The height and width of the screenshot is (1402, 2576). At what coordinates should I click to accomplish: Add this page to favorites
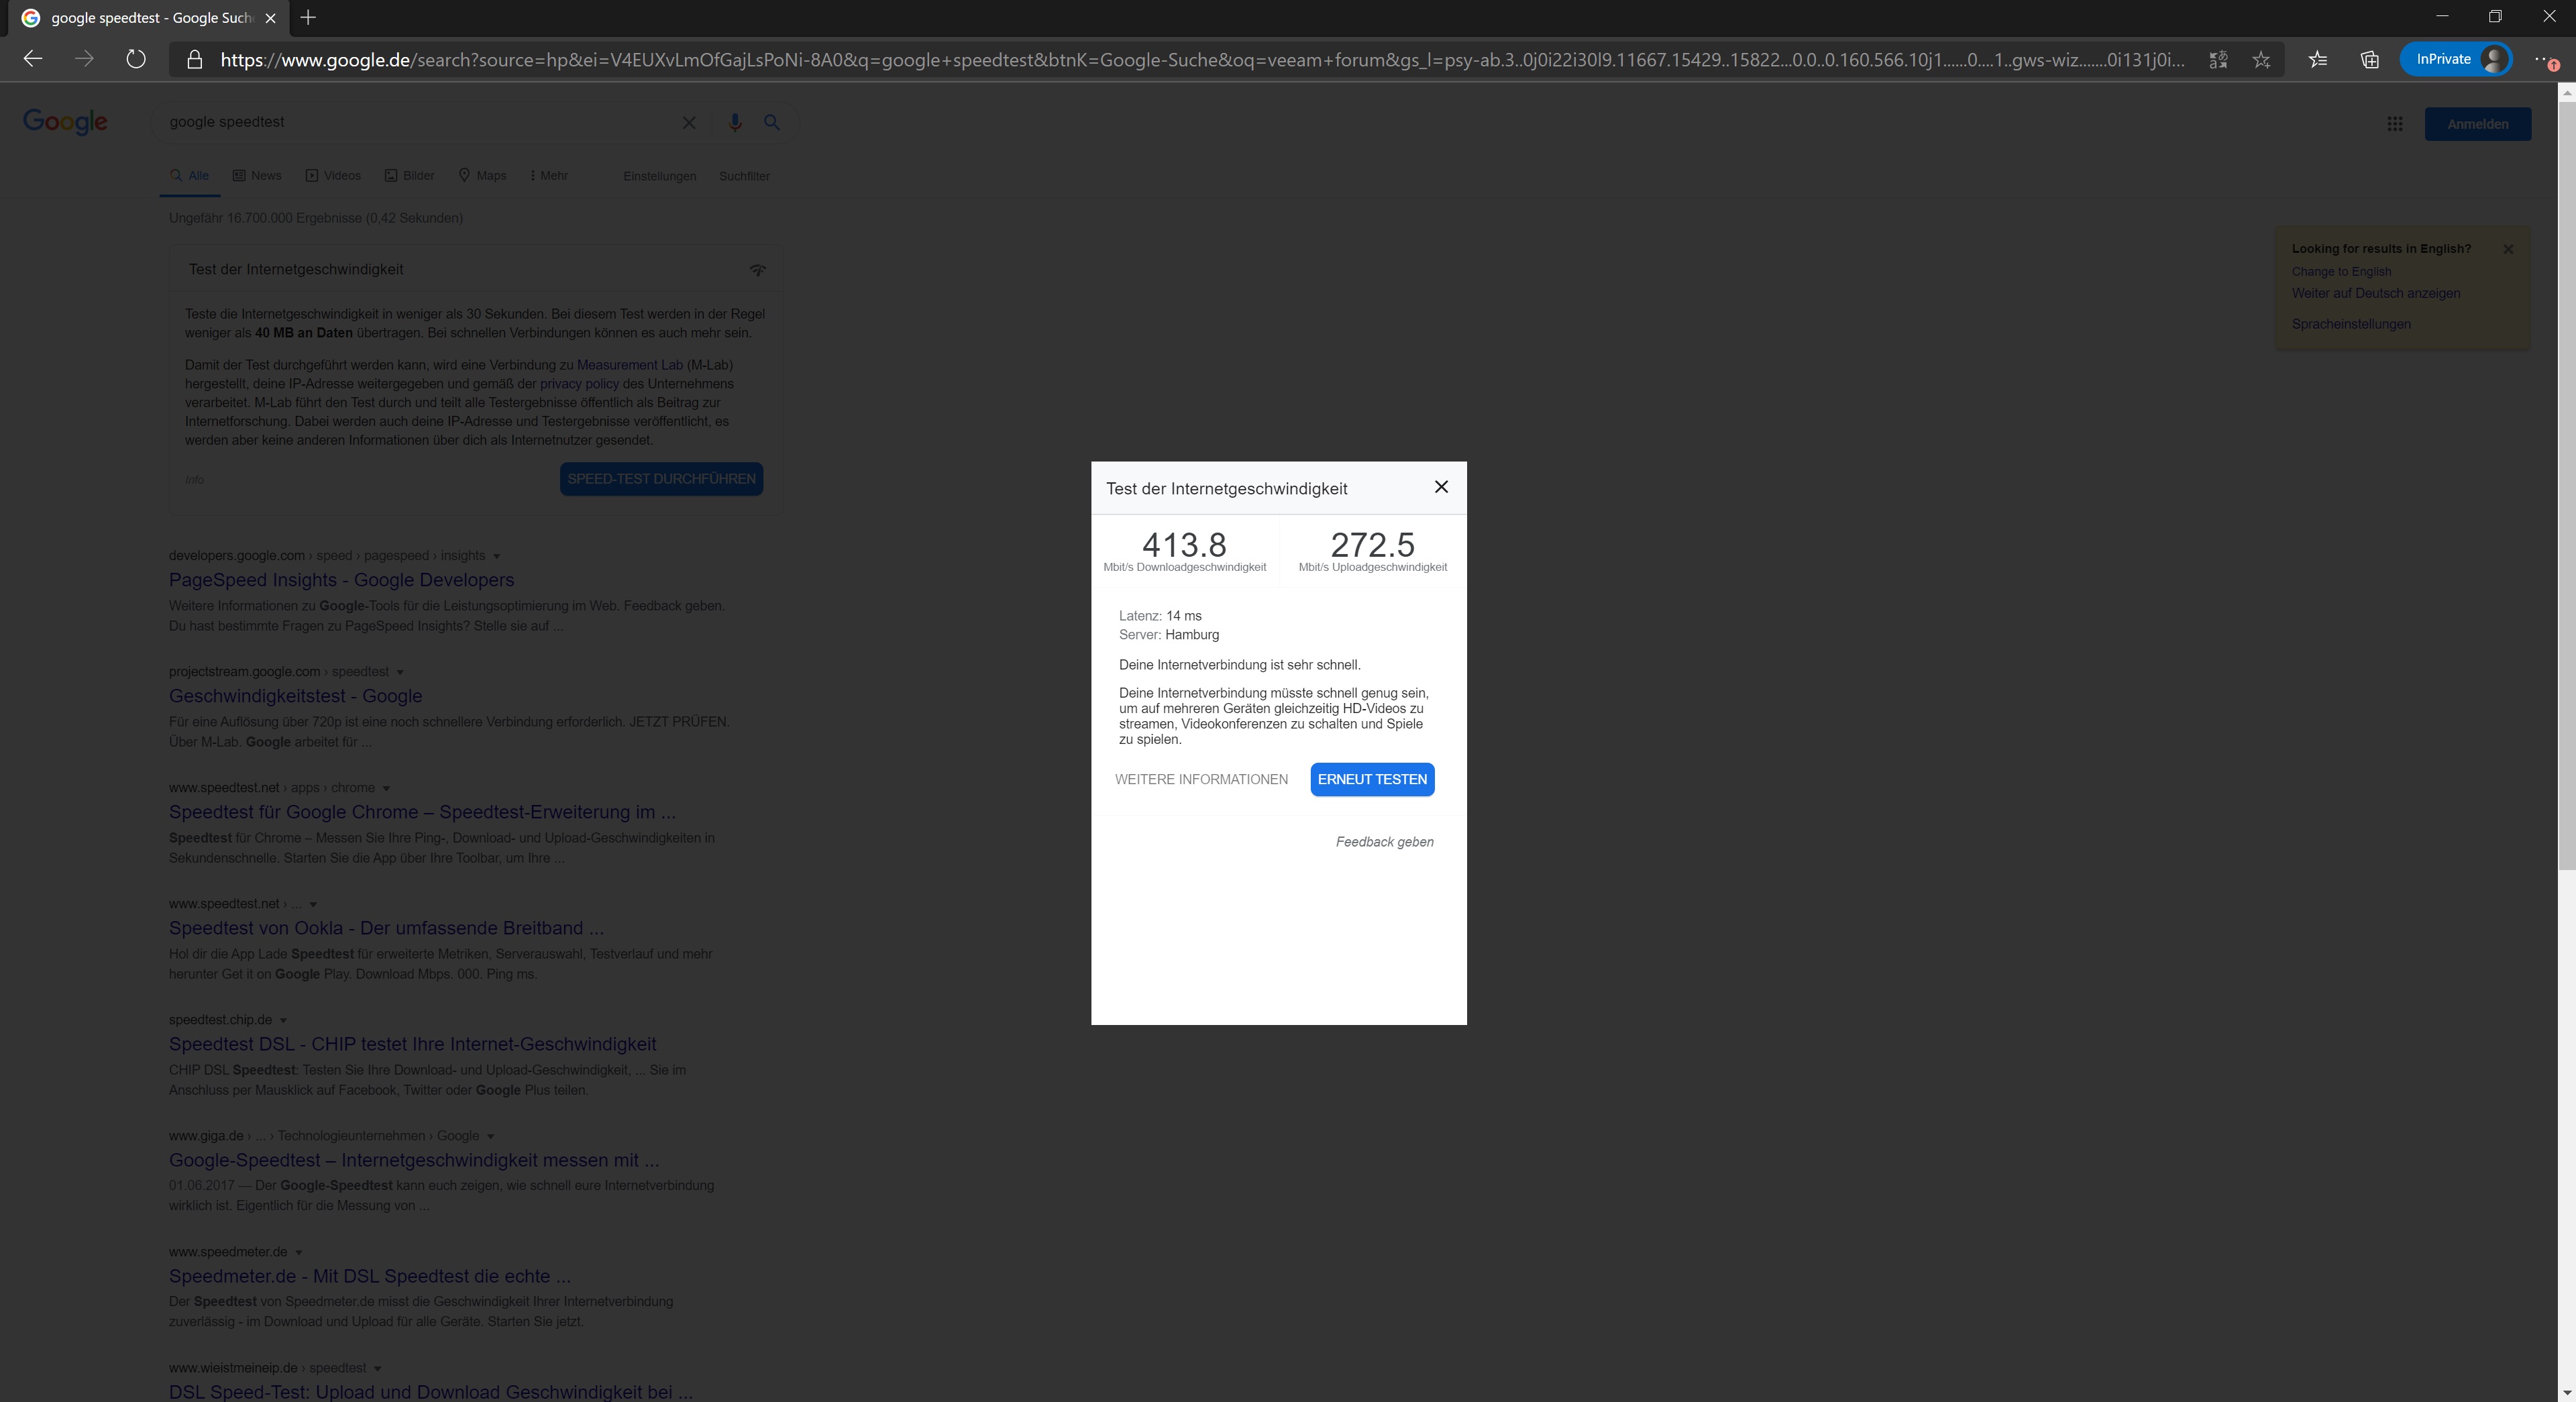(x=2261, y=60)
